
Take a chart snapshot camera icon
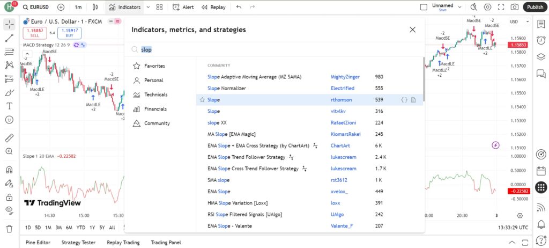pyautogui.click(x=514, y=7)
